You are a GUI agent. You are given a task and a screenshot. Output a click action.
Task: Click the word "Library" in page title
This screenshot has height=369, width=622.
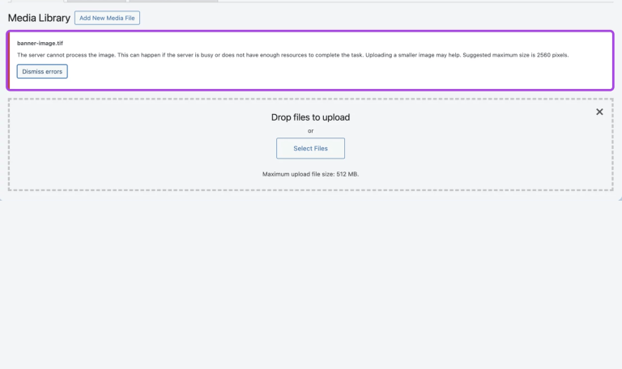(55, 18)
